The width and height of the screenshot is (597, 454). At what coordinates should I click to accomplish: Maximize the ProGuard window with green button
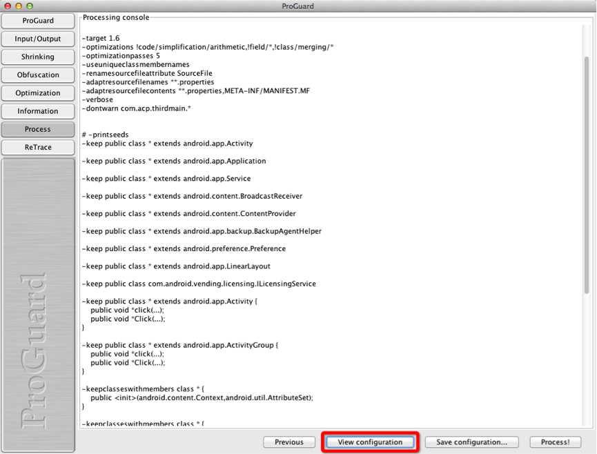pyautogui.click(x=30, y=6)
